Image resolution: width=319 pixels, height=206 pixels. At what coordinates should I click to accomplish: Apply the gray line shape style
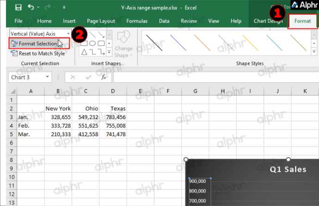[226, 42]
